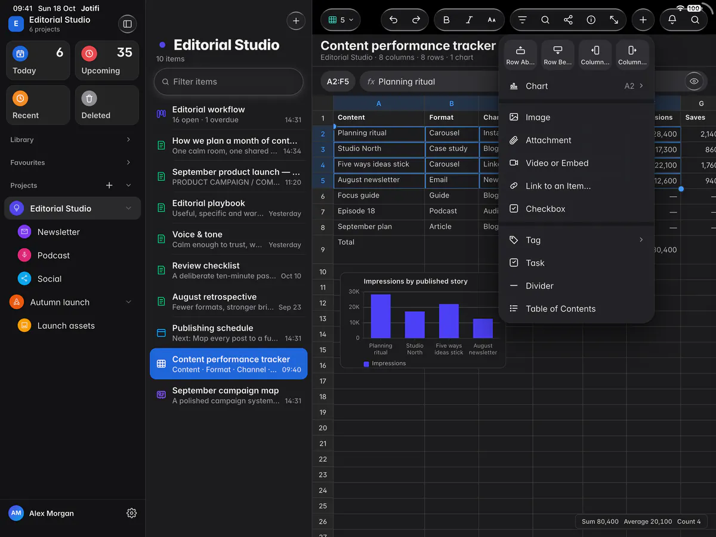Open the Publishing schedule item
716x537 pixels.
tap(229, 333)
